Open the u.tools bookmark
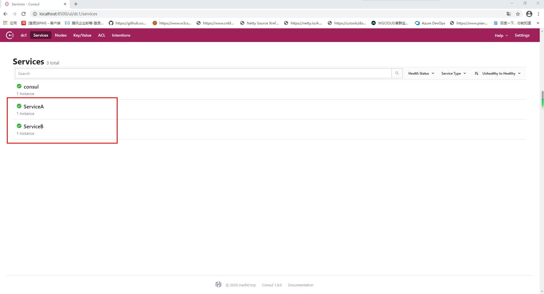Screen dimensions: 544x294 point(347,23)
